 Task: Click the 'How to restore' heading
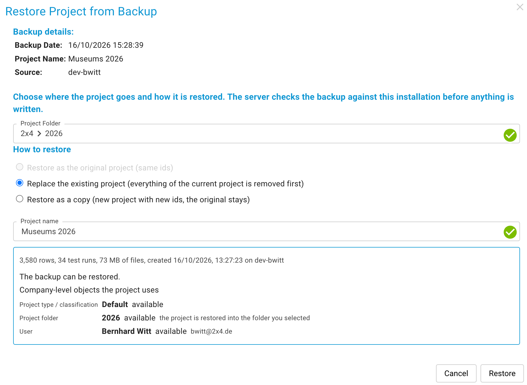coord(42,149)
